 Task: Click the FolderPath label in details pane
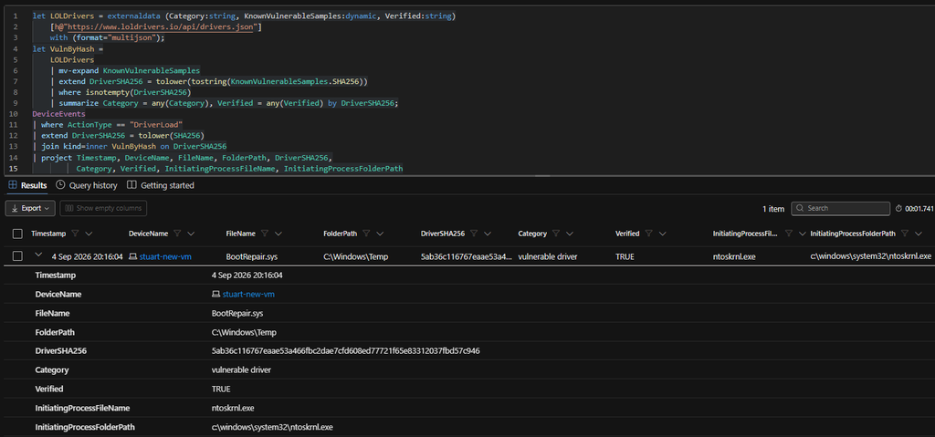tap(55, 332)
